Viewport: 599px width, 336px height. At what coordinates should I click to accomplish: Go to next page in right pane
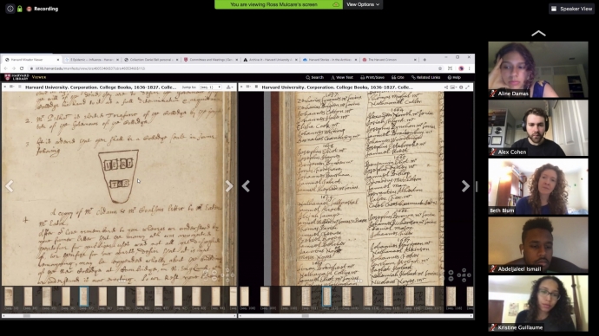click(465, 186)
